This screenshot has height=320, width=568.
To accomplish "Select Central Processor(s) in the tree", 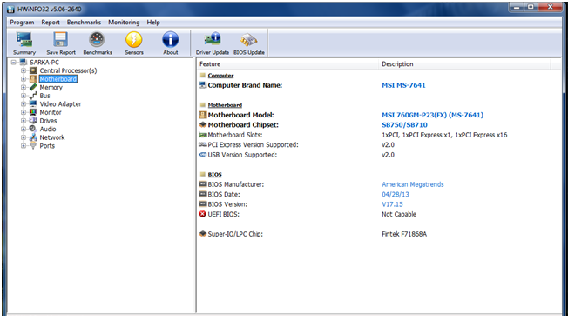I will [68, 70].
